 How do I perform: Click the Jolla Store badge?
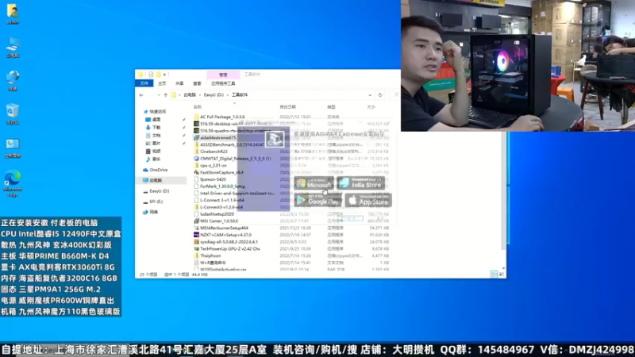(x=361, y=183)
